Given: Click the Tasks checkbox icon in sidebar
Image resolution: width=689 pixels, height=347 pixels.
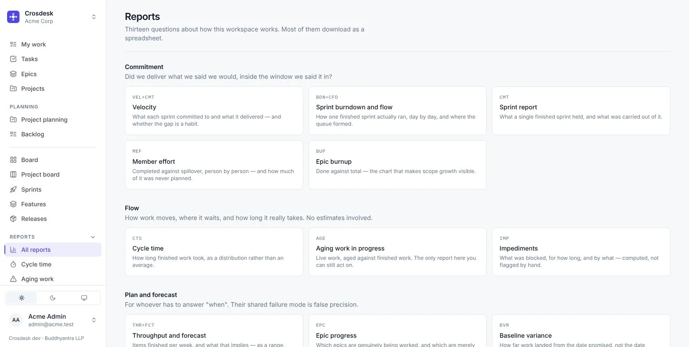Looking at the screenshot, I should pyautogui.click(x=13, y=59).
